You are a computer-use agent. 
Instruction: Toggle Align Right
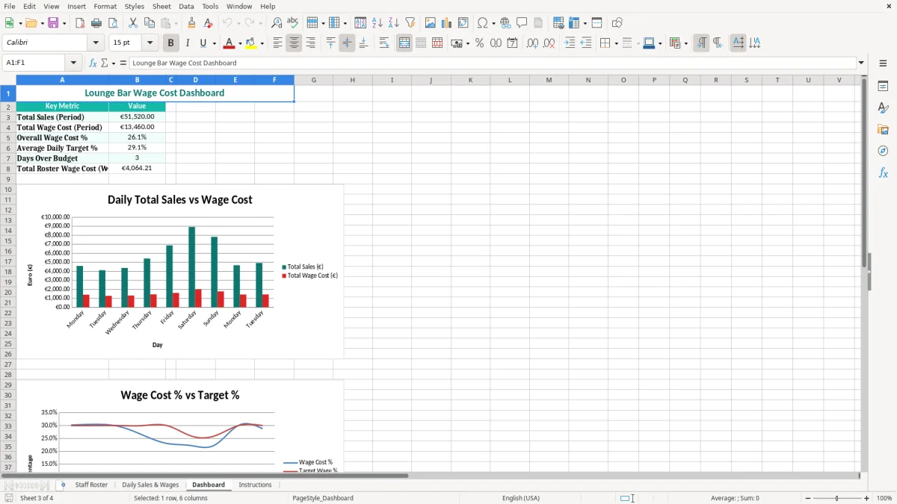(310, 43)
